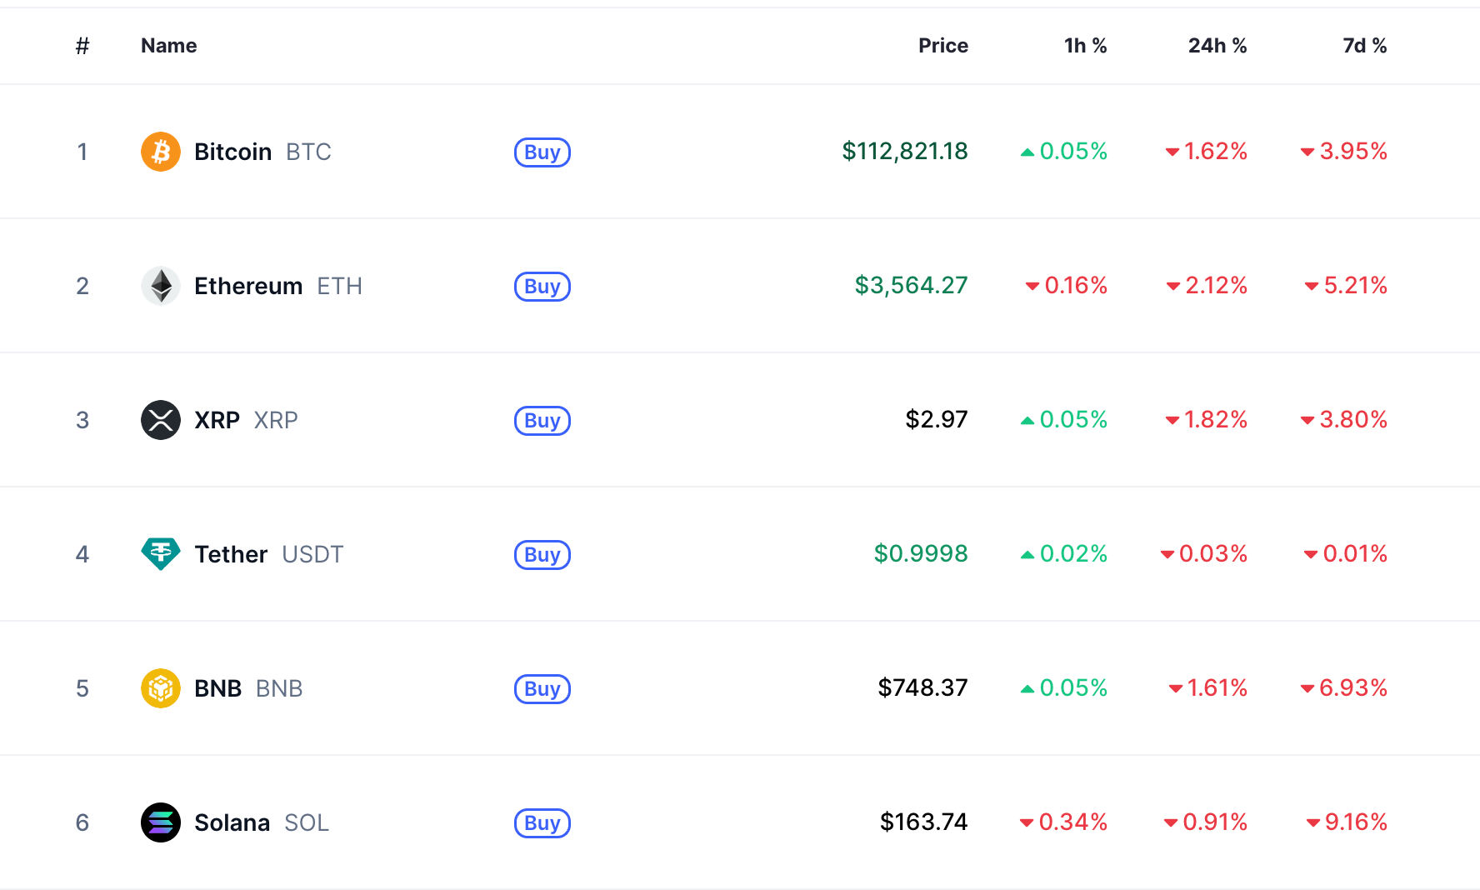Viewport: 1480px width, 890px height.
Task: Click the Bitcoin orange logo icon
Action: point(161,152)
